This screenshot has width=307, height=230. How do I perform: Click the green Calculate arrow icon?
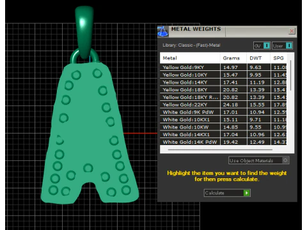(247, 193)
